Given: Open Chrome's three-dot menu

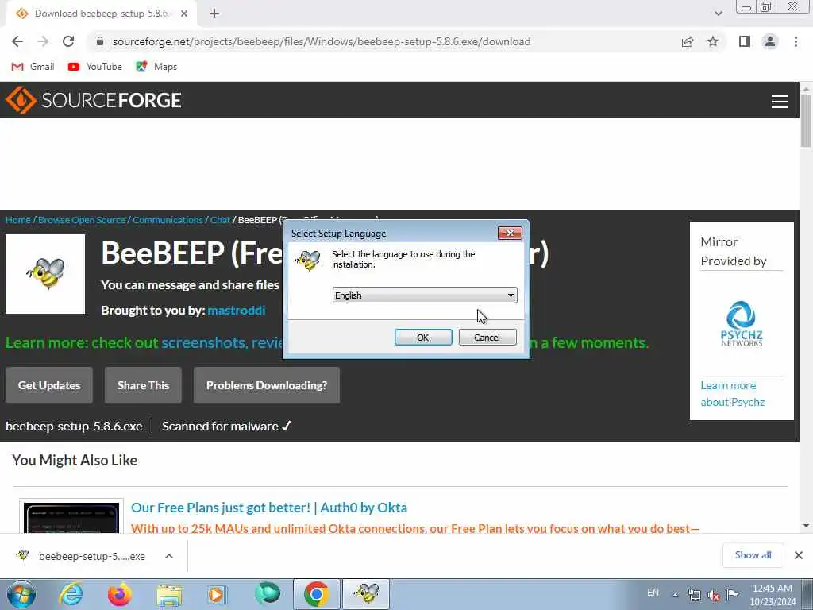Looking at the screenshot, I should click(x=796, y=41).
